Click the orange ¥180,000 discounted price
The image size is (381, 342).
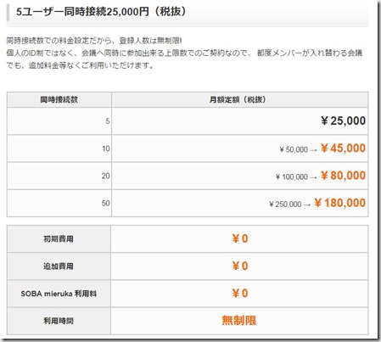point(340,203)
